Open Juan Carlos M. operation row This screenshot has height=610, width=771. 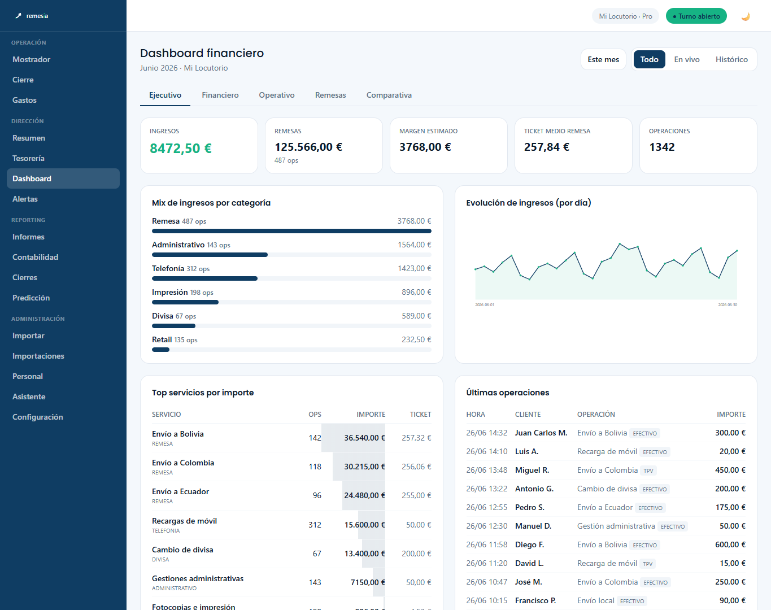pos(606,433)
